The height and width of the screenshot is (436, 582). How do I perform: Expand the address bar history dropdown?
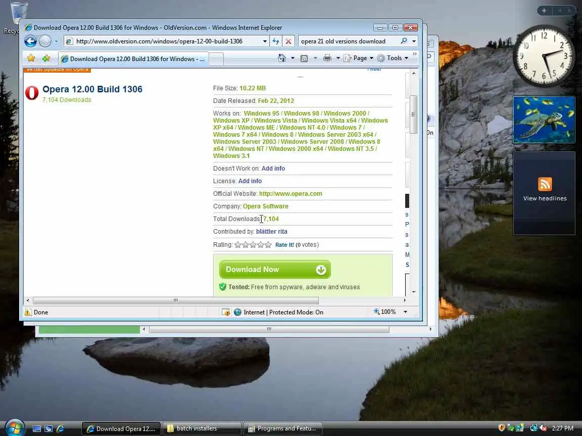click(265, 41)
